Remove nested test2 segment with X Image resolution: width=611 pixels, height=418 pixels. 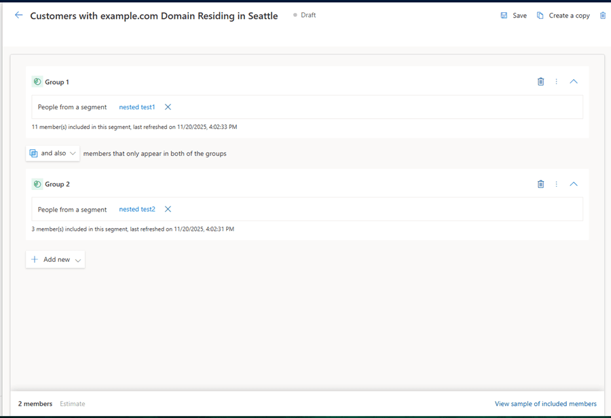coord(168,210)
